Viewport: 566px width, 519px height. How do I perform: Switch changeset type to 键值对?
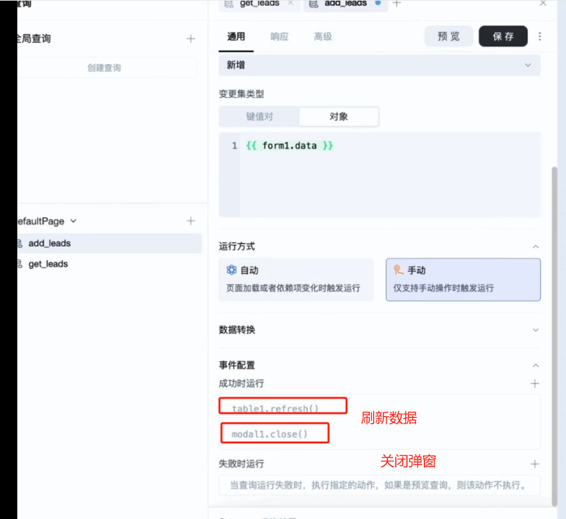click(259, 116)
